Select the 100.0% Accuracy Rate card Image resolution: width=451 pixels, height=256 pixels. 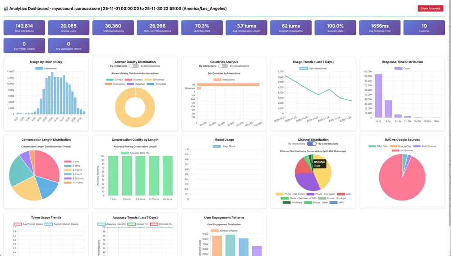point(335,28)
